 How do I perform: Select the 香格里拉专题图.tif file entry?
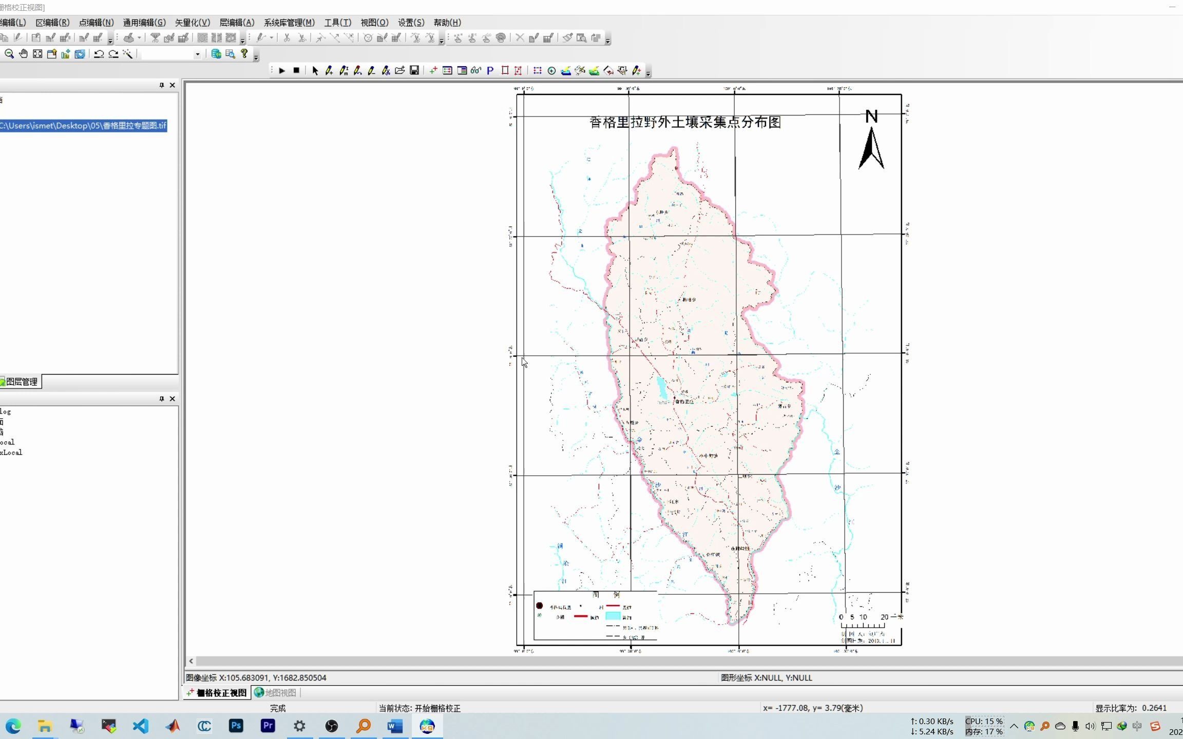click(83, 126)
